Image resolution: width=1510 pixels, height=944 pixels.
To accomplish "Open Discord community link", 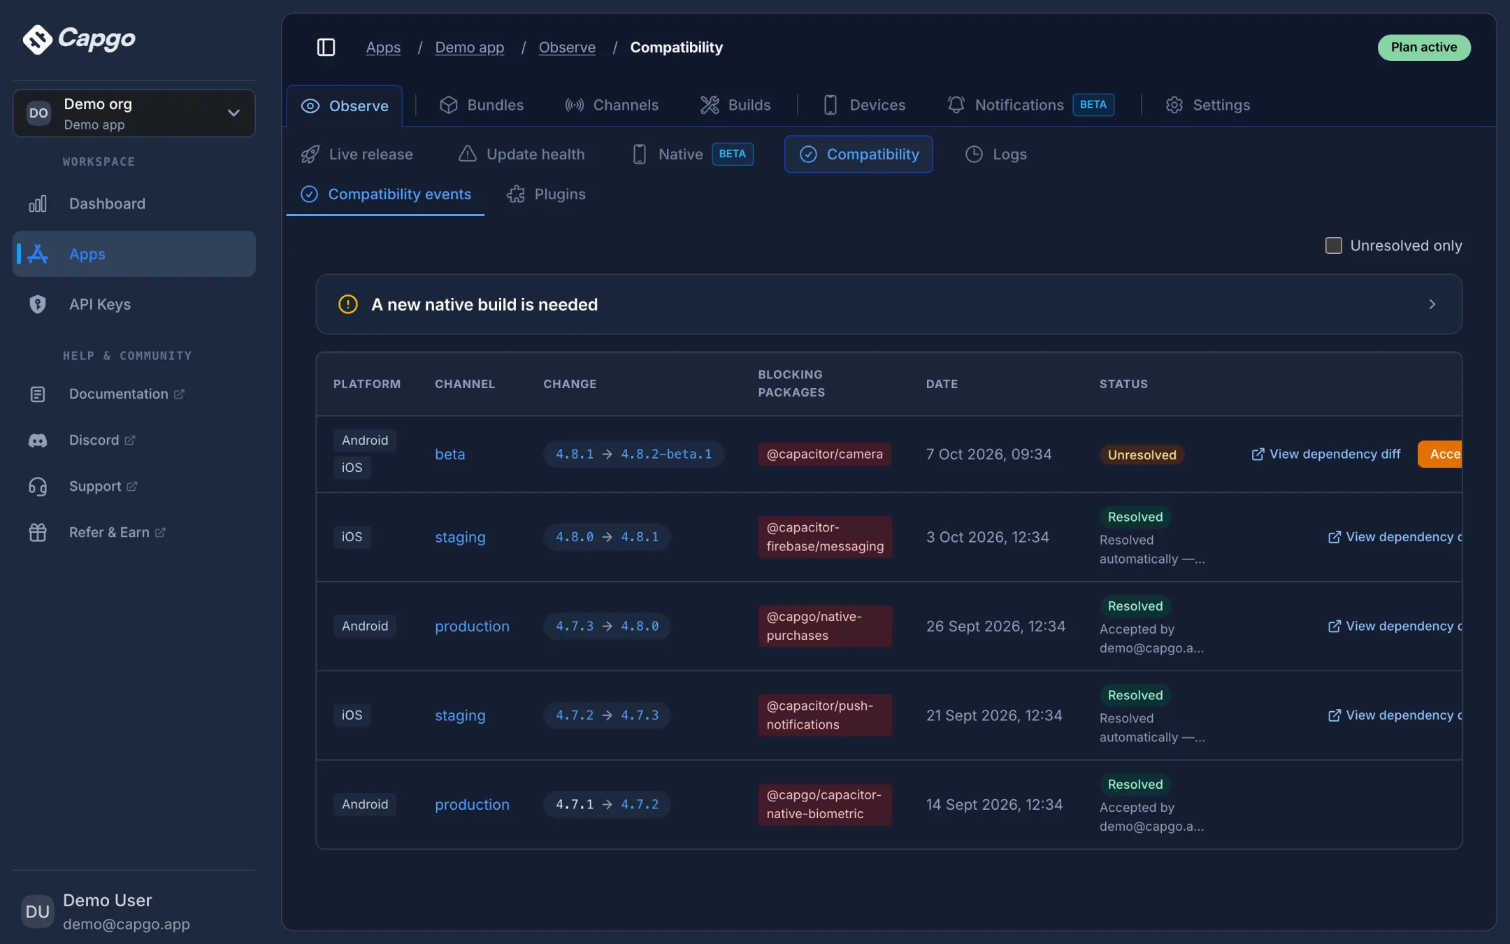I will [134, 440].
